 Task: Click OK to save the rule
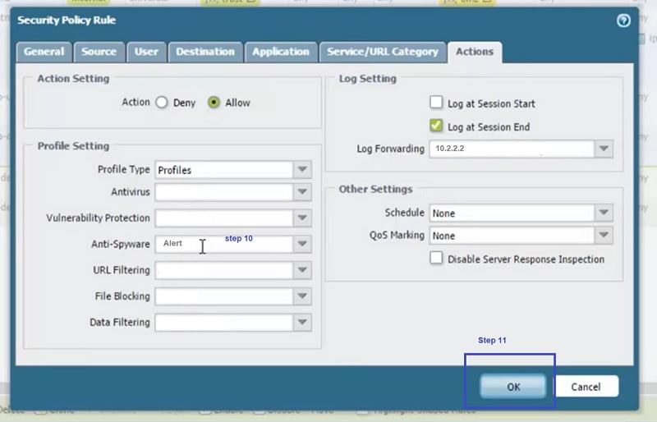(x=513, y=387)
